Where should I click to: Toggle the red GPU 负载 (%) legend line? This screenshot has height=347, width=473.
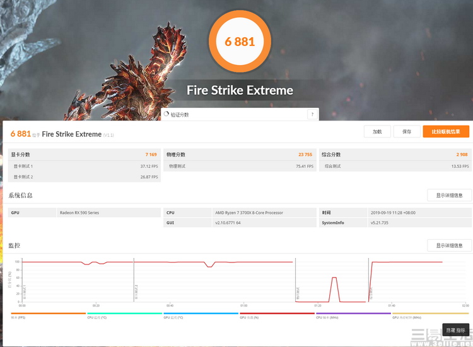point(277,314)
